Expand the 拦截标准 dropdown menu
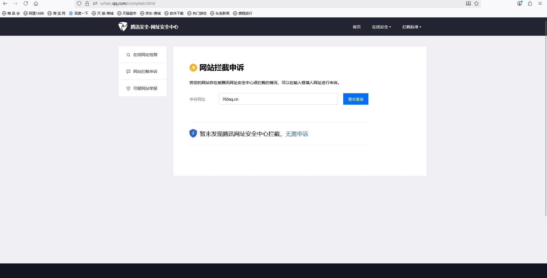 [412, 27]
